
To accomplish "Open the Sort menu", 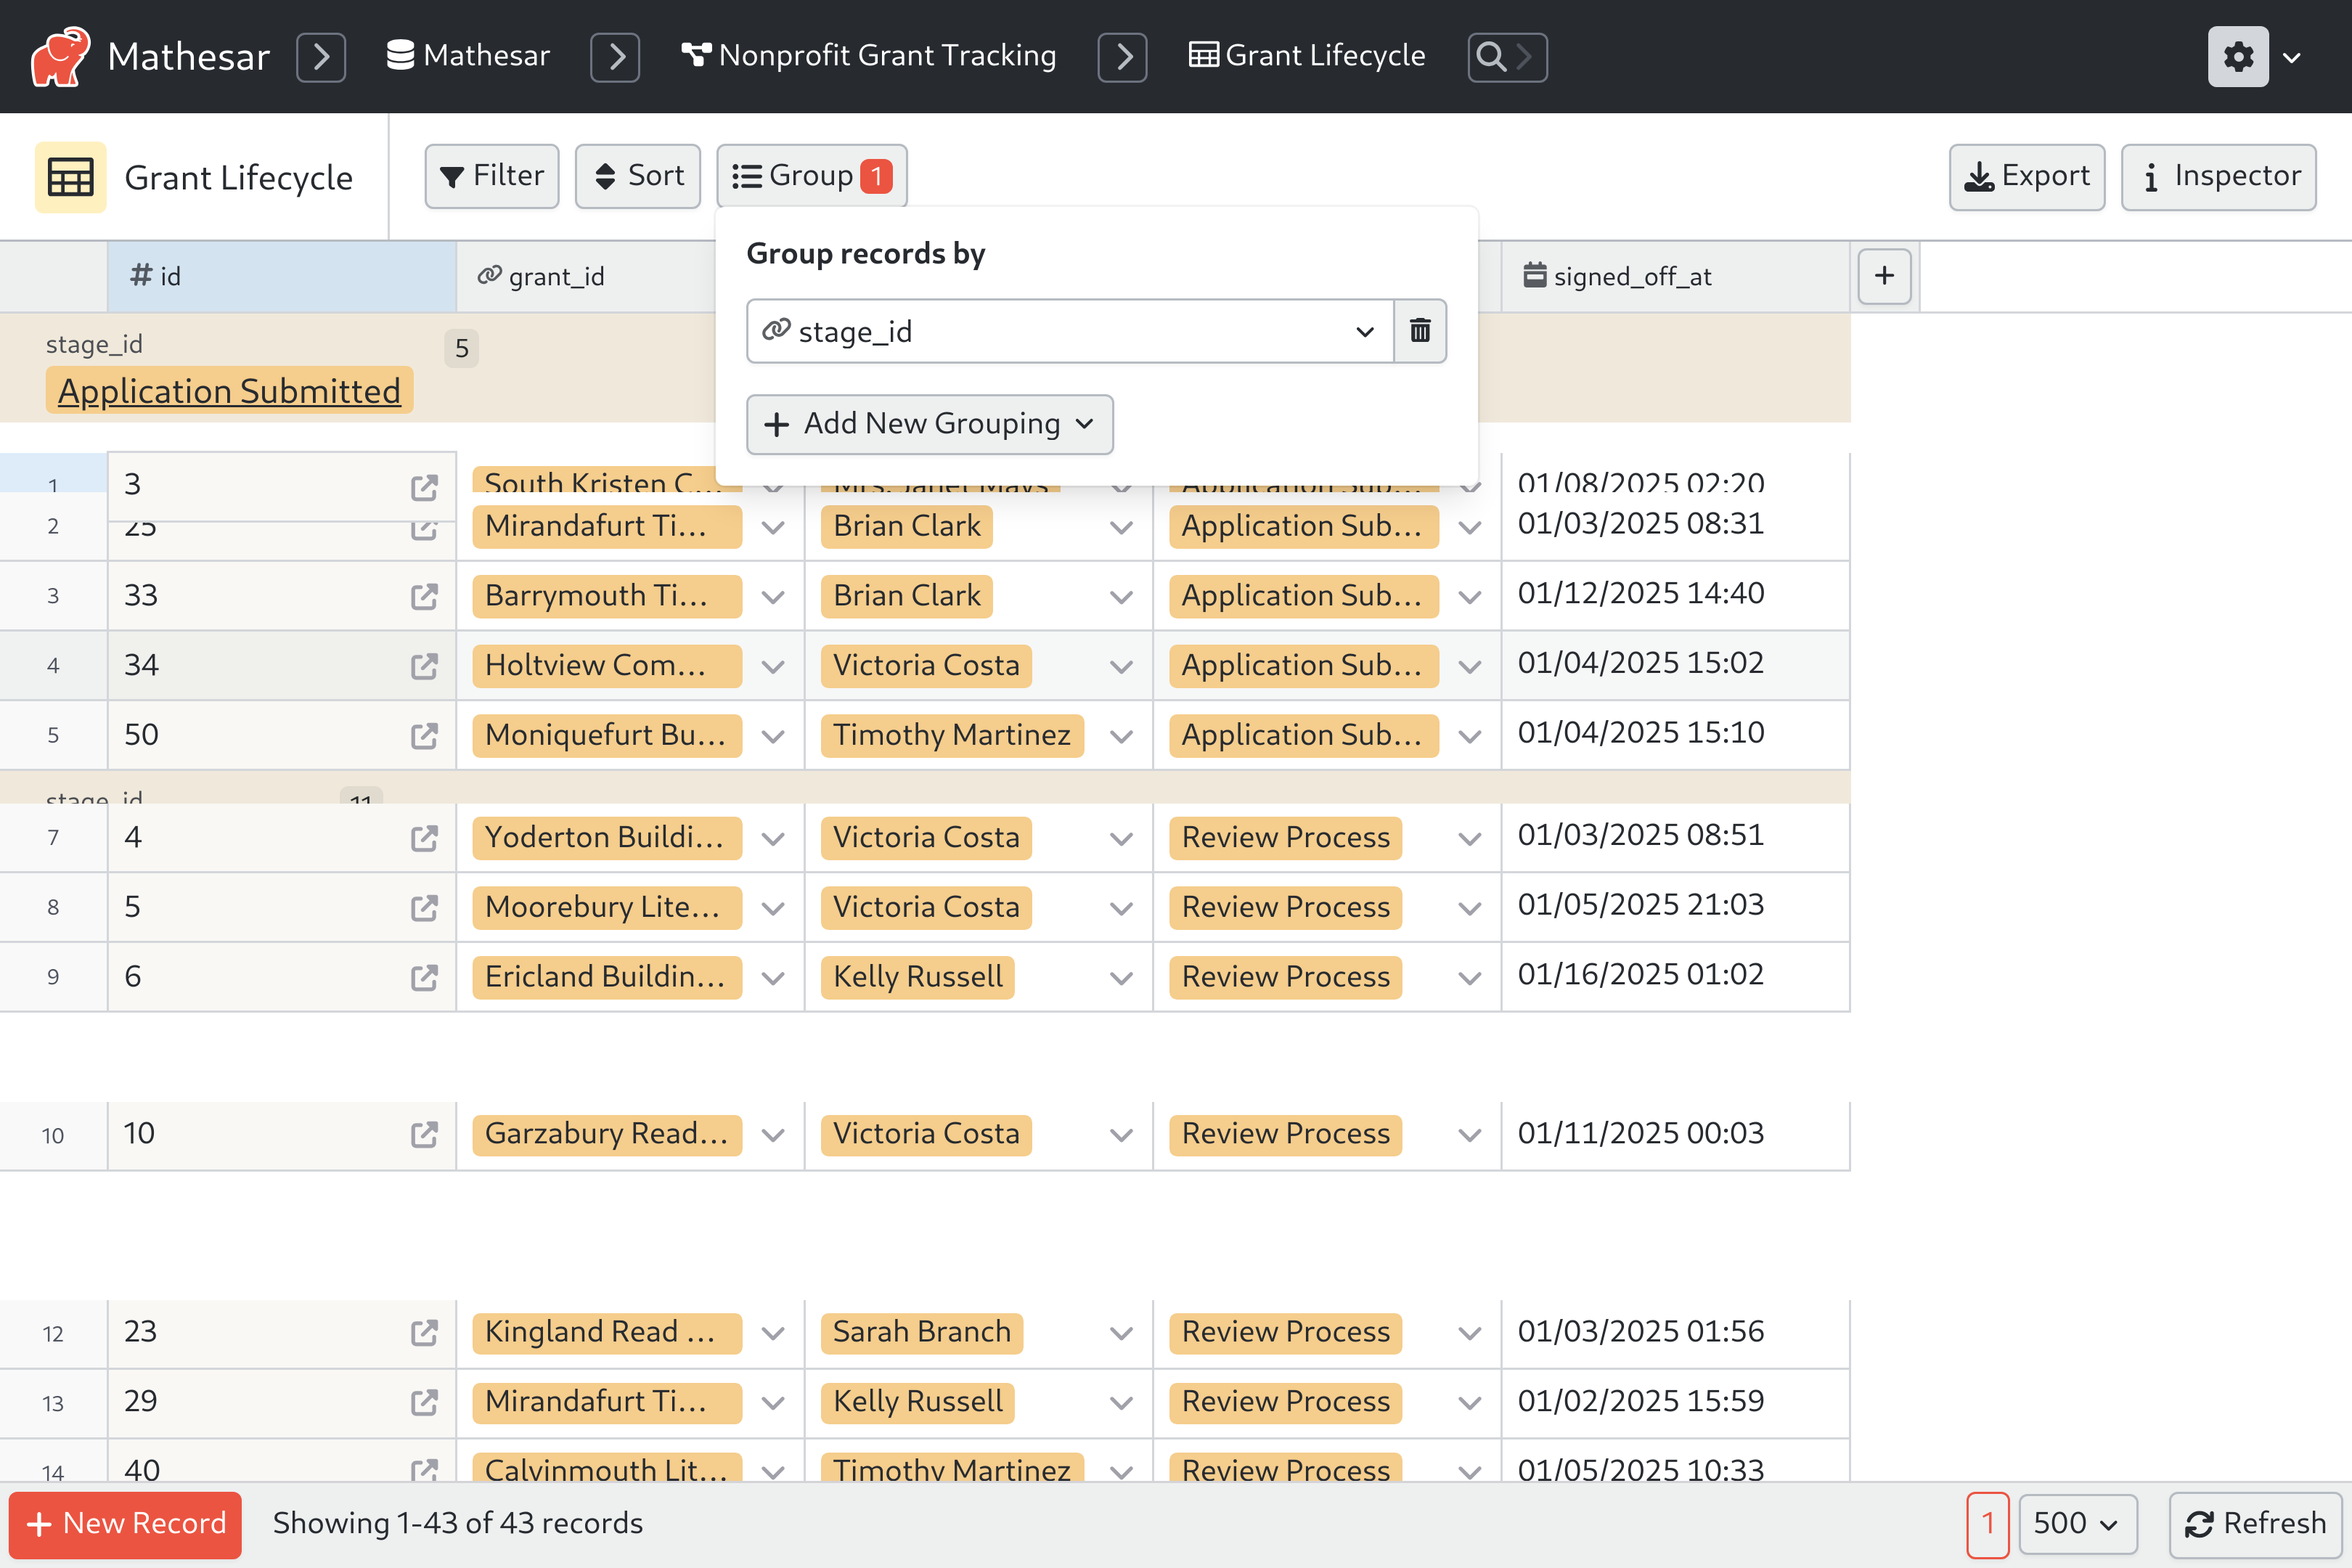I will pos(638,176).
